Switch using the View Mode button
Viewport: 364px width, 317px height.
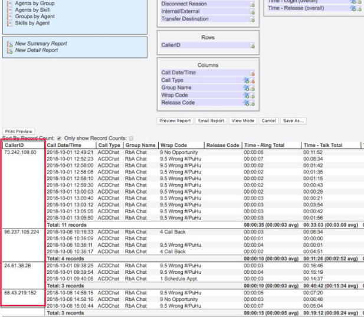point(243,121)
